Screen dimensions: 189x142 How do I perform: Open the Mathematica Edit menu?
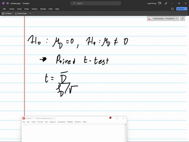pos(28,122)
